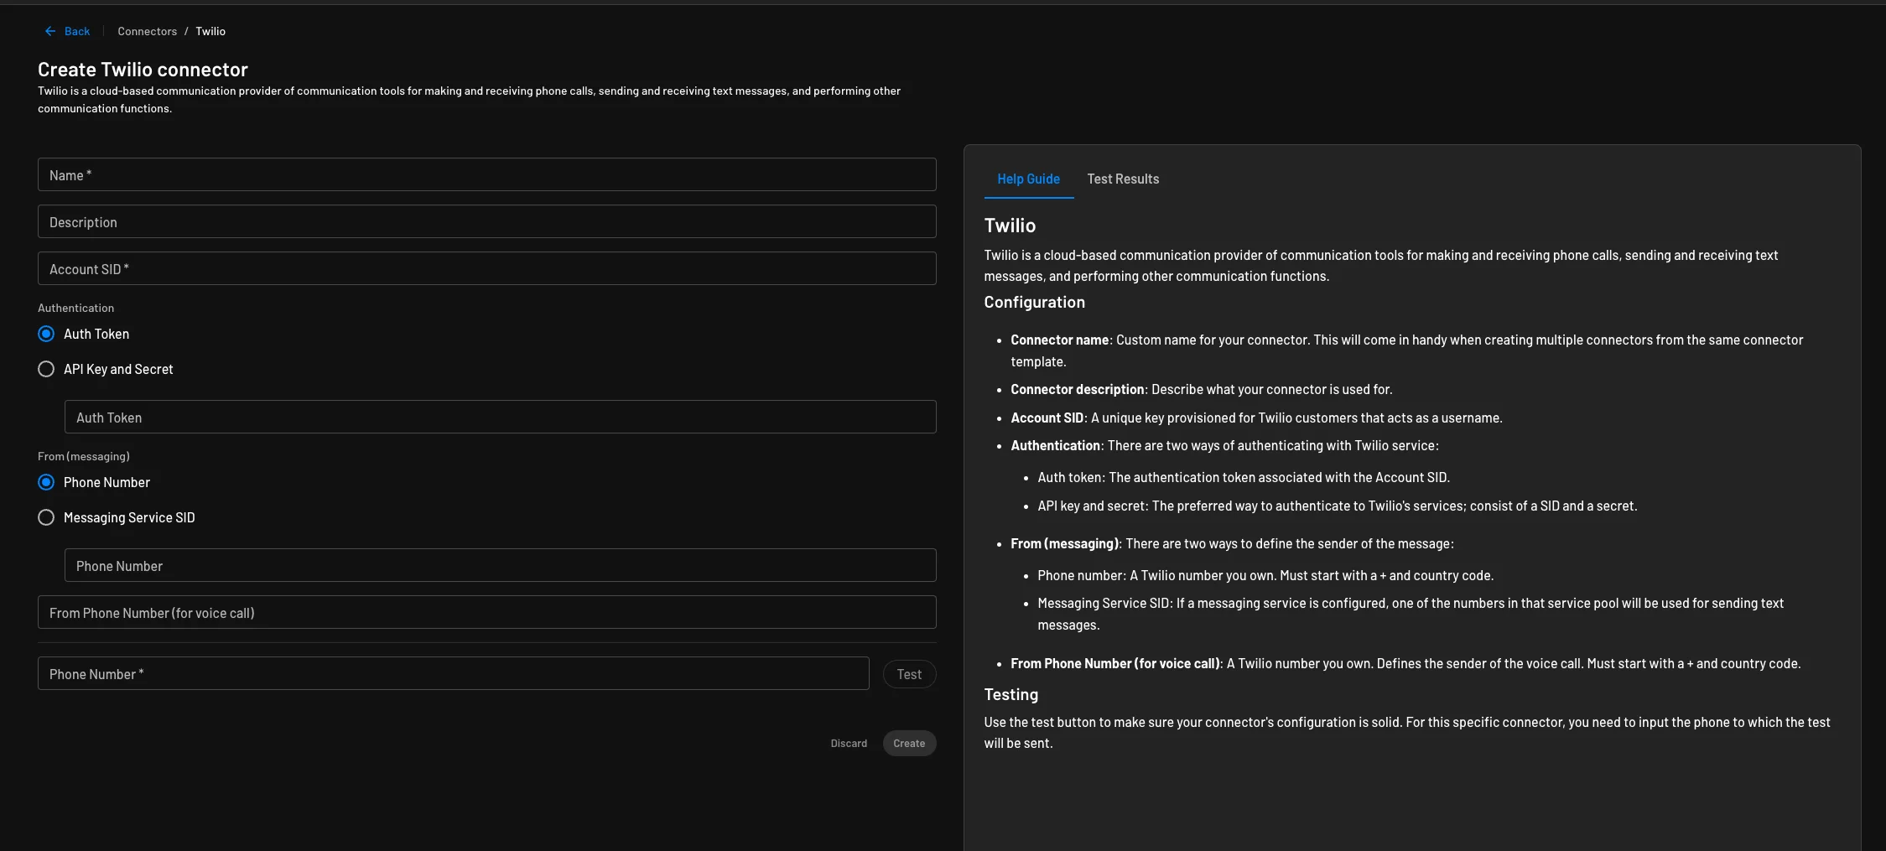The image size is (1886, 851).
Task: Select the Auth Token authentication option
Action: click(46, 333)
